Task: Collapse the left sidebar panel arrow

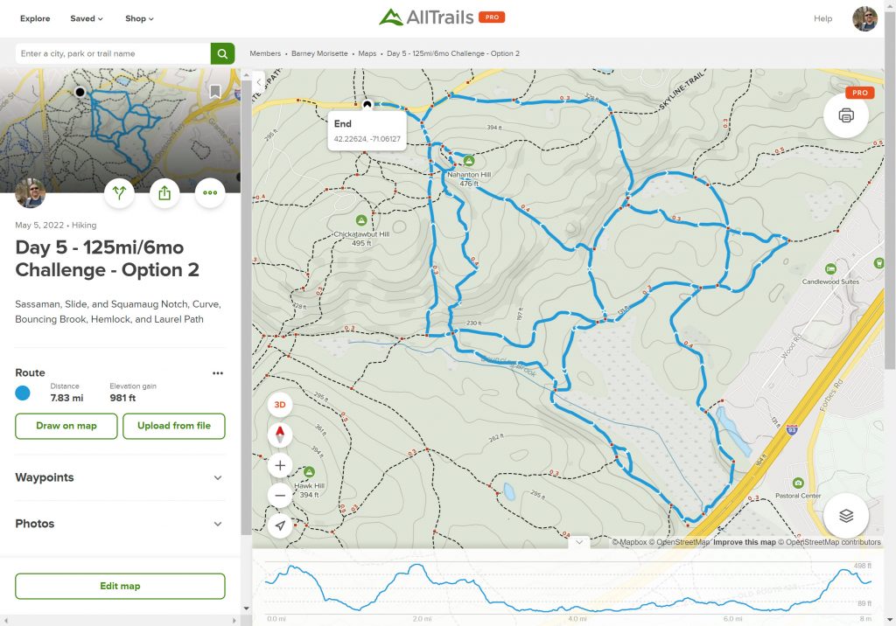Action: pyautogui.click(x=259, y=82)
